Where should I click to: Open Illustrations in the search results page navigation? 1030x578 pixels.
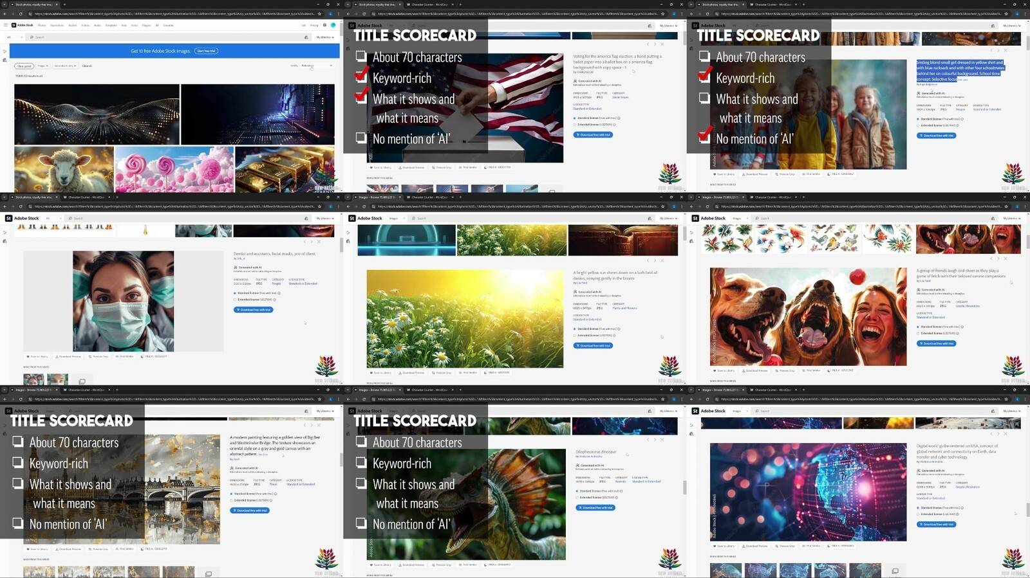tap(57, 25)
